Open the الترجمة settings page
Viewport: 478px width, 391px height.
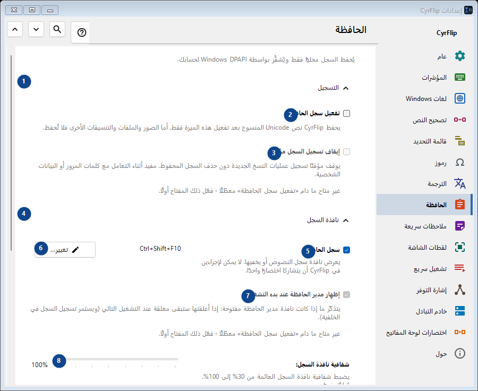tap(424, 183)
